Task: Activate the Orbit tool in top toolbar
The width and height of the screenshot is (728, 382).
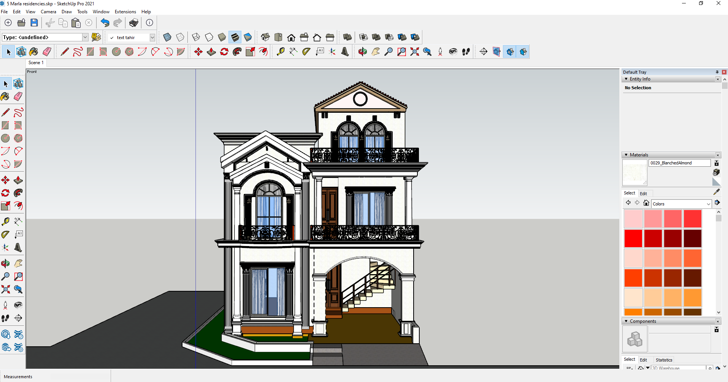Action: [x=362, y=52]
